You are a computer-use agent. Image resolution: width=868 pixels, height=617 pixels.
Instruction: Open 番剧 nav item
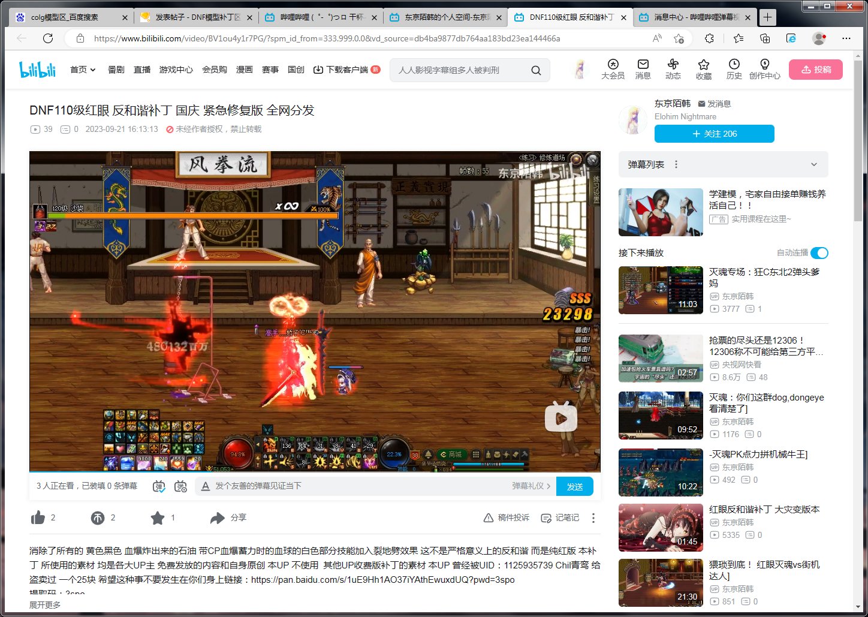click(116, 70)
